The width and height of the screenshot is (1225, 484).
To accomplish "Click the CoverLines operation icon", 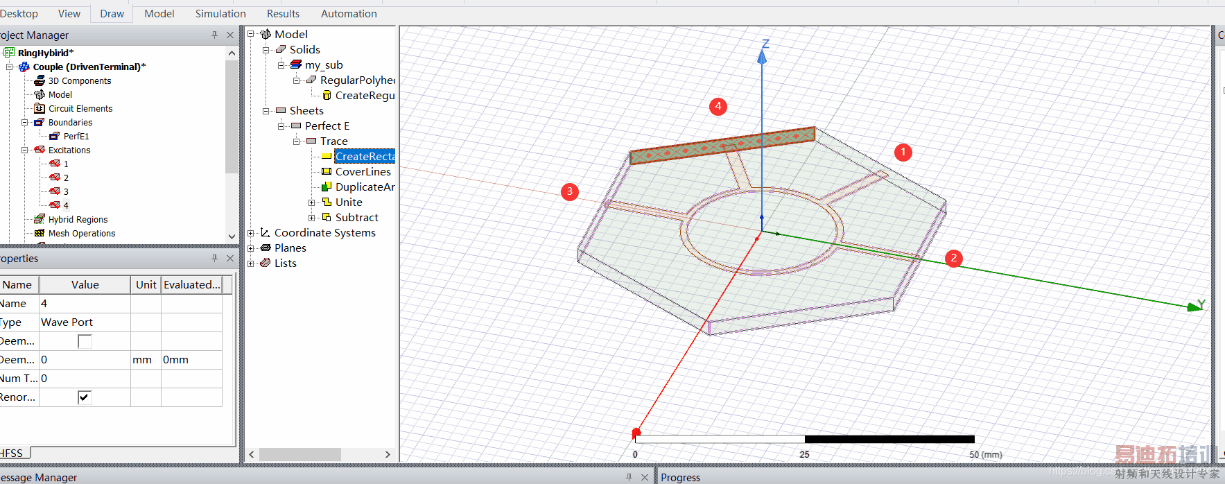I will click(x=326, y=171).
